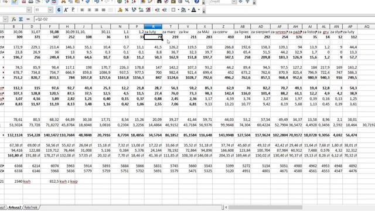
Task: Open the font size dropdown arrow
Action: 50,10
